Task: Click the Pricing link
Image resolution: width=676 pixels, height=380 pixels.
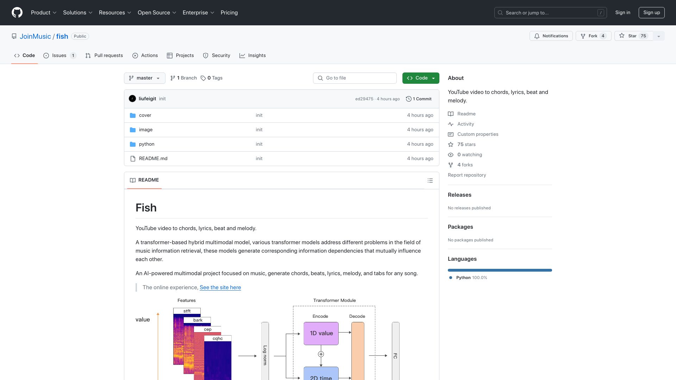Action: click(x=229, y=13)
